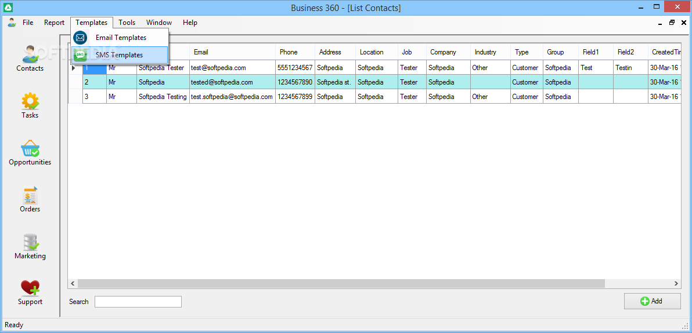Image resolution: width=692 pixels, height=333 pixels.
Task: Select the phone cell 1234567899
Action: [x=295, y=97]
